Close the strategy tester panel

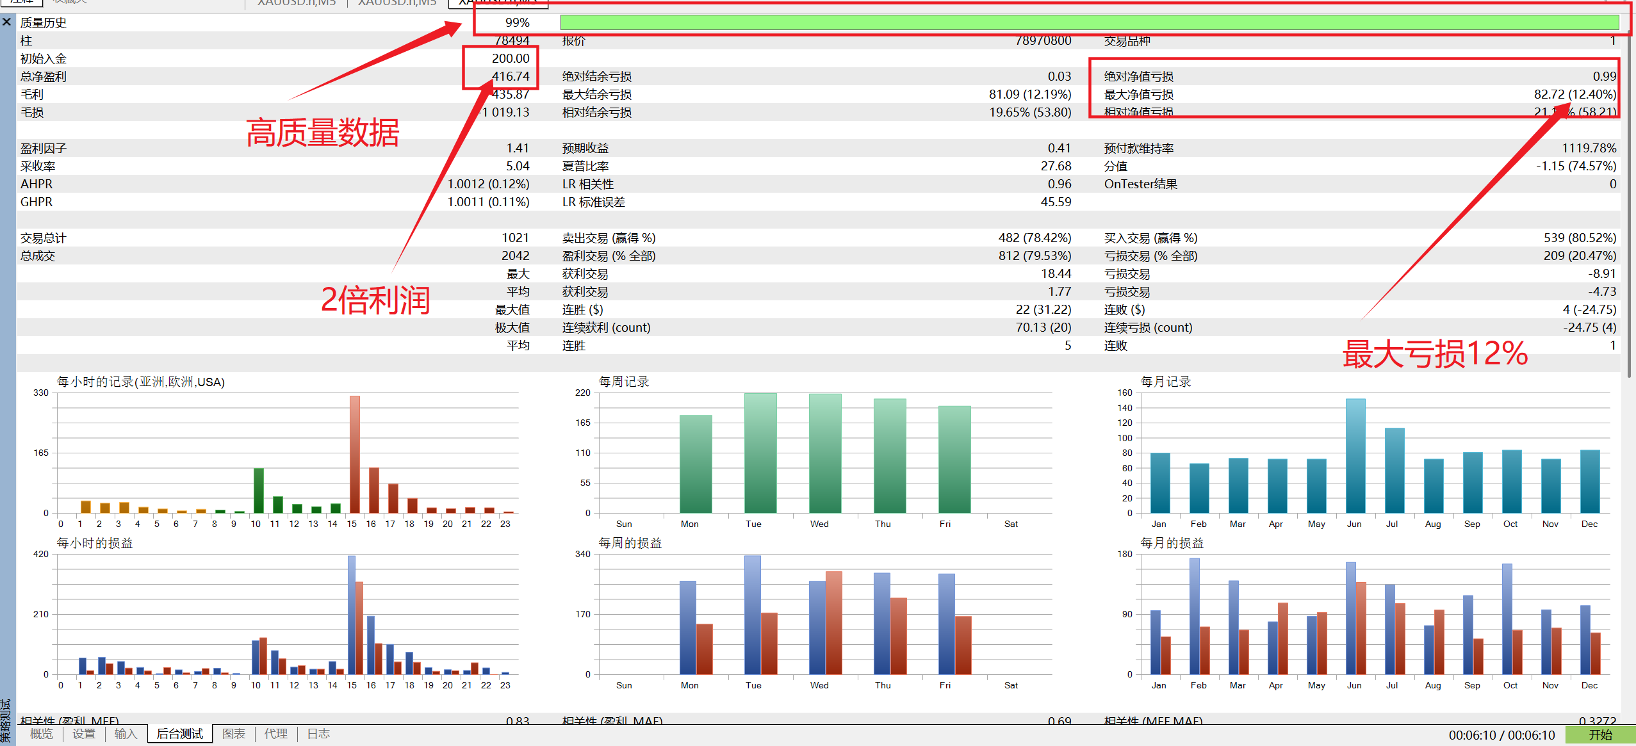click(6, 22)
